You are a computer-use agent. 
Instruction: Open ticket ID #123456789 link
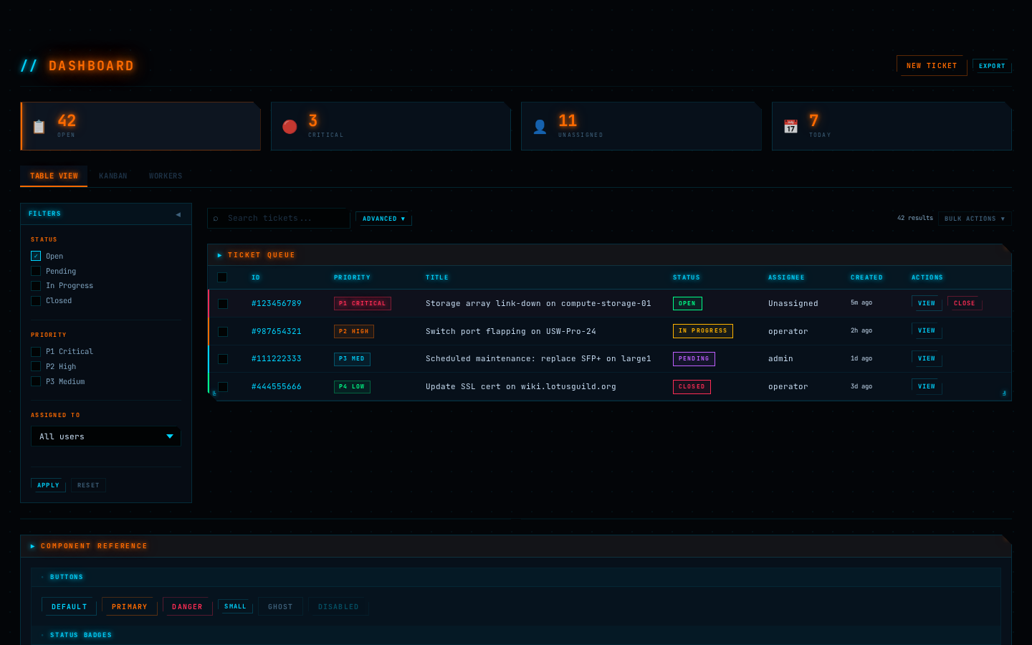277,304
